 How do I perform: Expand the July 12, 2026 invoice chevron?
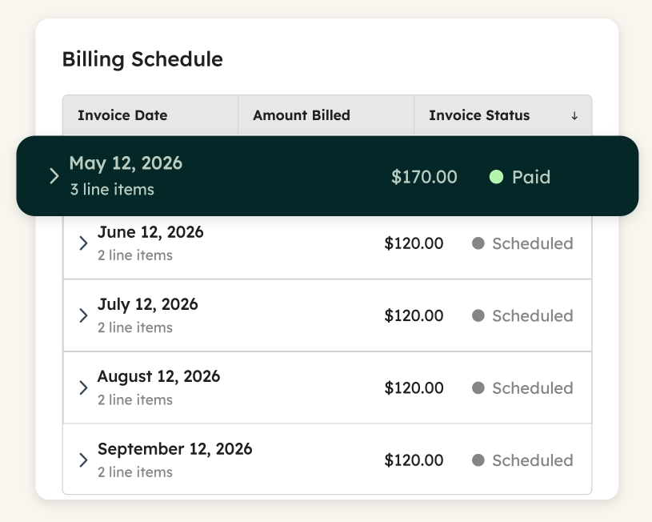83,315
